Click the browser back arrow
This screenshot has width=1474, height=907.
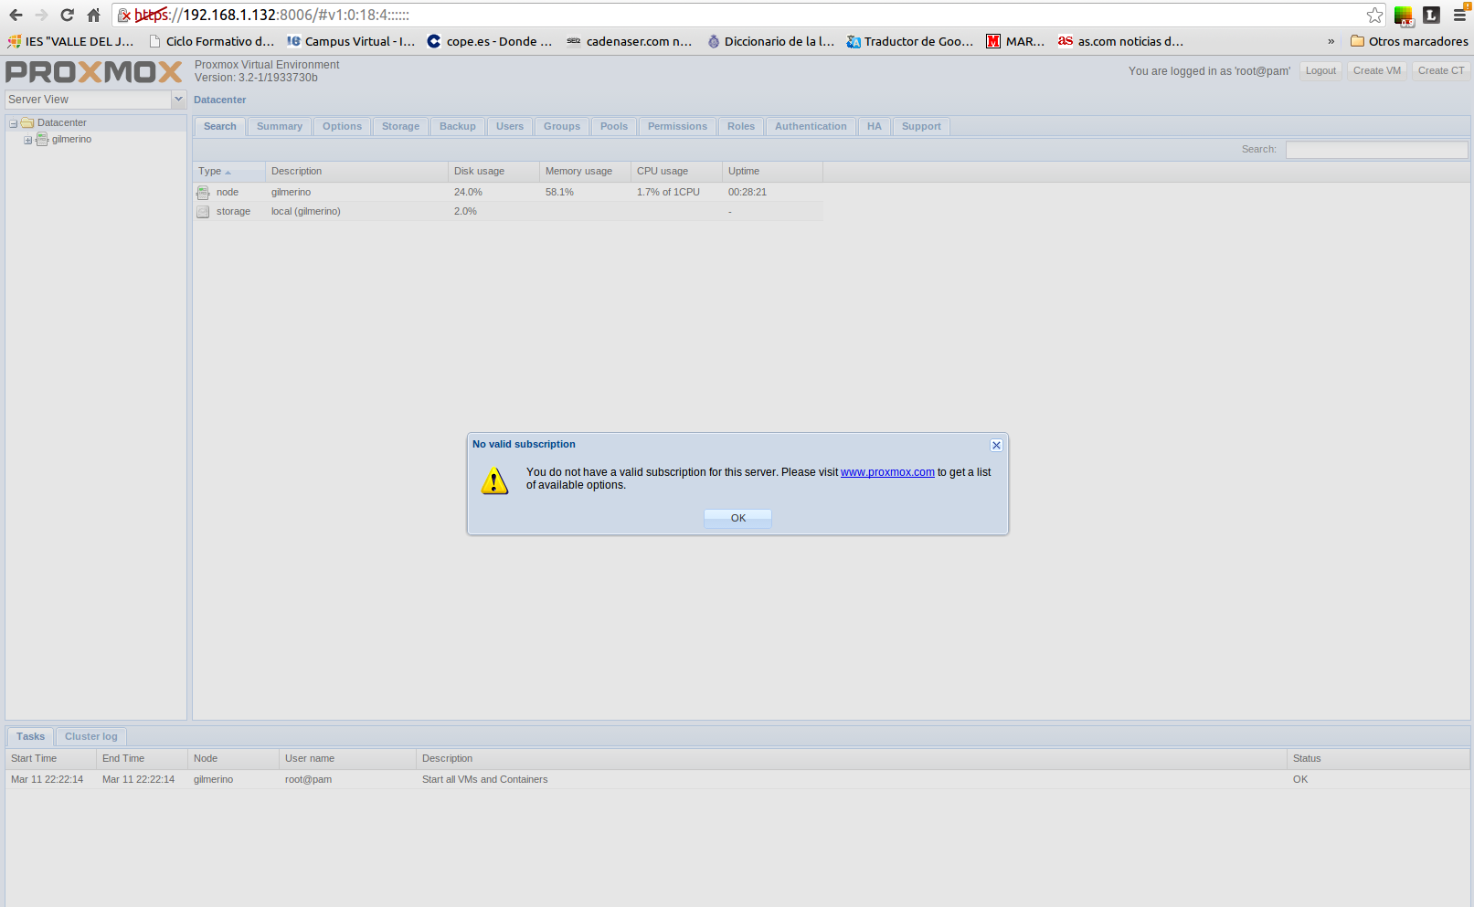(x=16, y=15)
